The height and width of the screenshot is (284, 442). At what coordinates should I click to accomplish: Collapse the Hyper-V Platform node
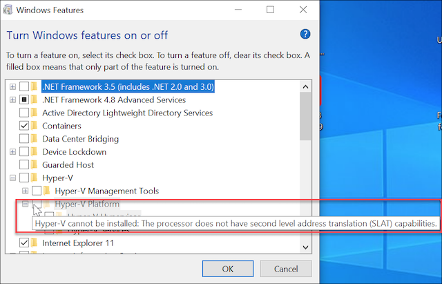26,204
